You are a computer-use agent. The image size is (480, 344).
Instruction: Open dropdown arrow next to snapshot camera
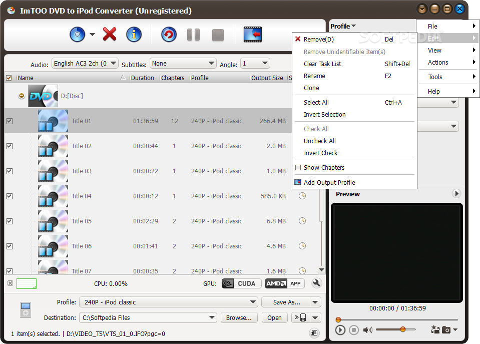point(455,330)
